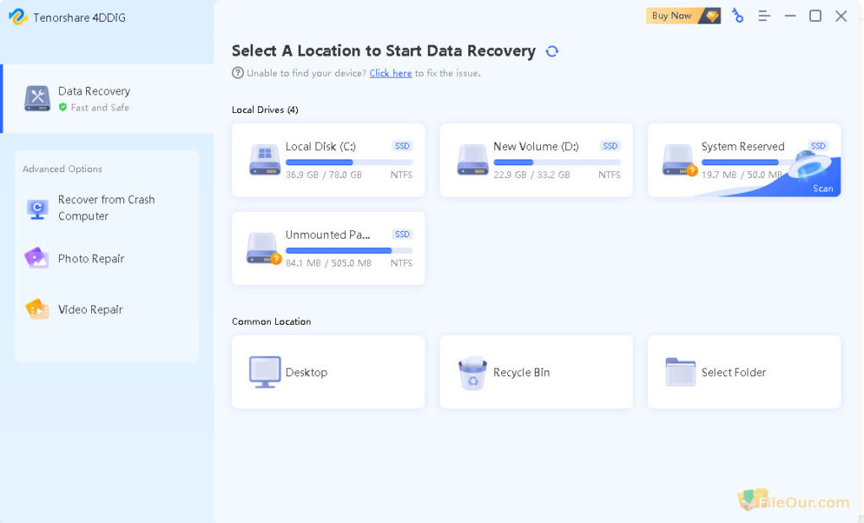Open the Click here link

click(x=391, y=73)
